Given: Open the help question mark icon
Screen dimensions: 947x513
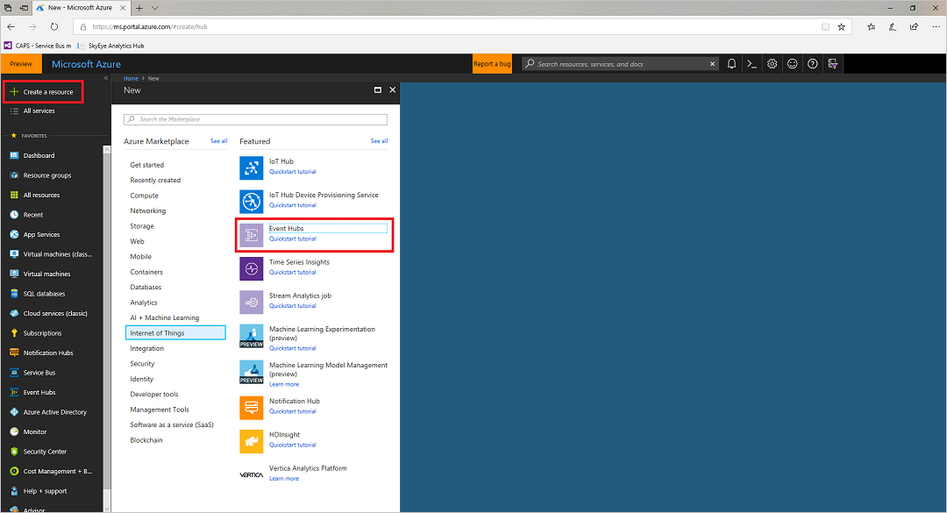Looking at the screenshot, I should point(812,63).
